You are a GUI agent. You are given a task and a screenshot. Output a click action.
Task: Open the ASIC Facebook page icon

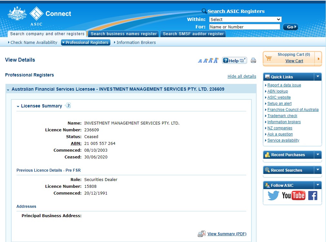(313, 196)
